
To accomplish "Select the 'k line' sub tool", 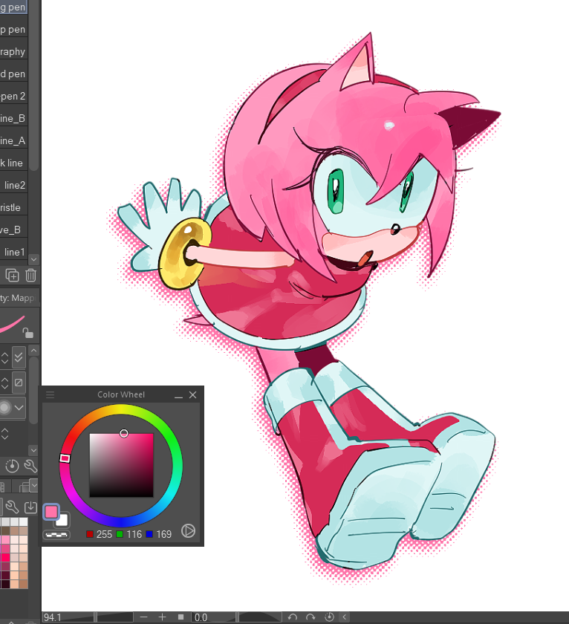I will click(x=13, y=163).
